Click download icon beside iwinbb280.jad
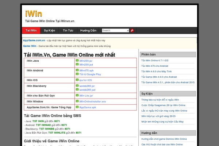The width and height of the screenshot is (219, 146). click(x=77, y=89)
